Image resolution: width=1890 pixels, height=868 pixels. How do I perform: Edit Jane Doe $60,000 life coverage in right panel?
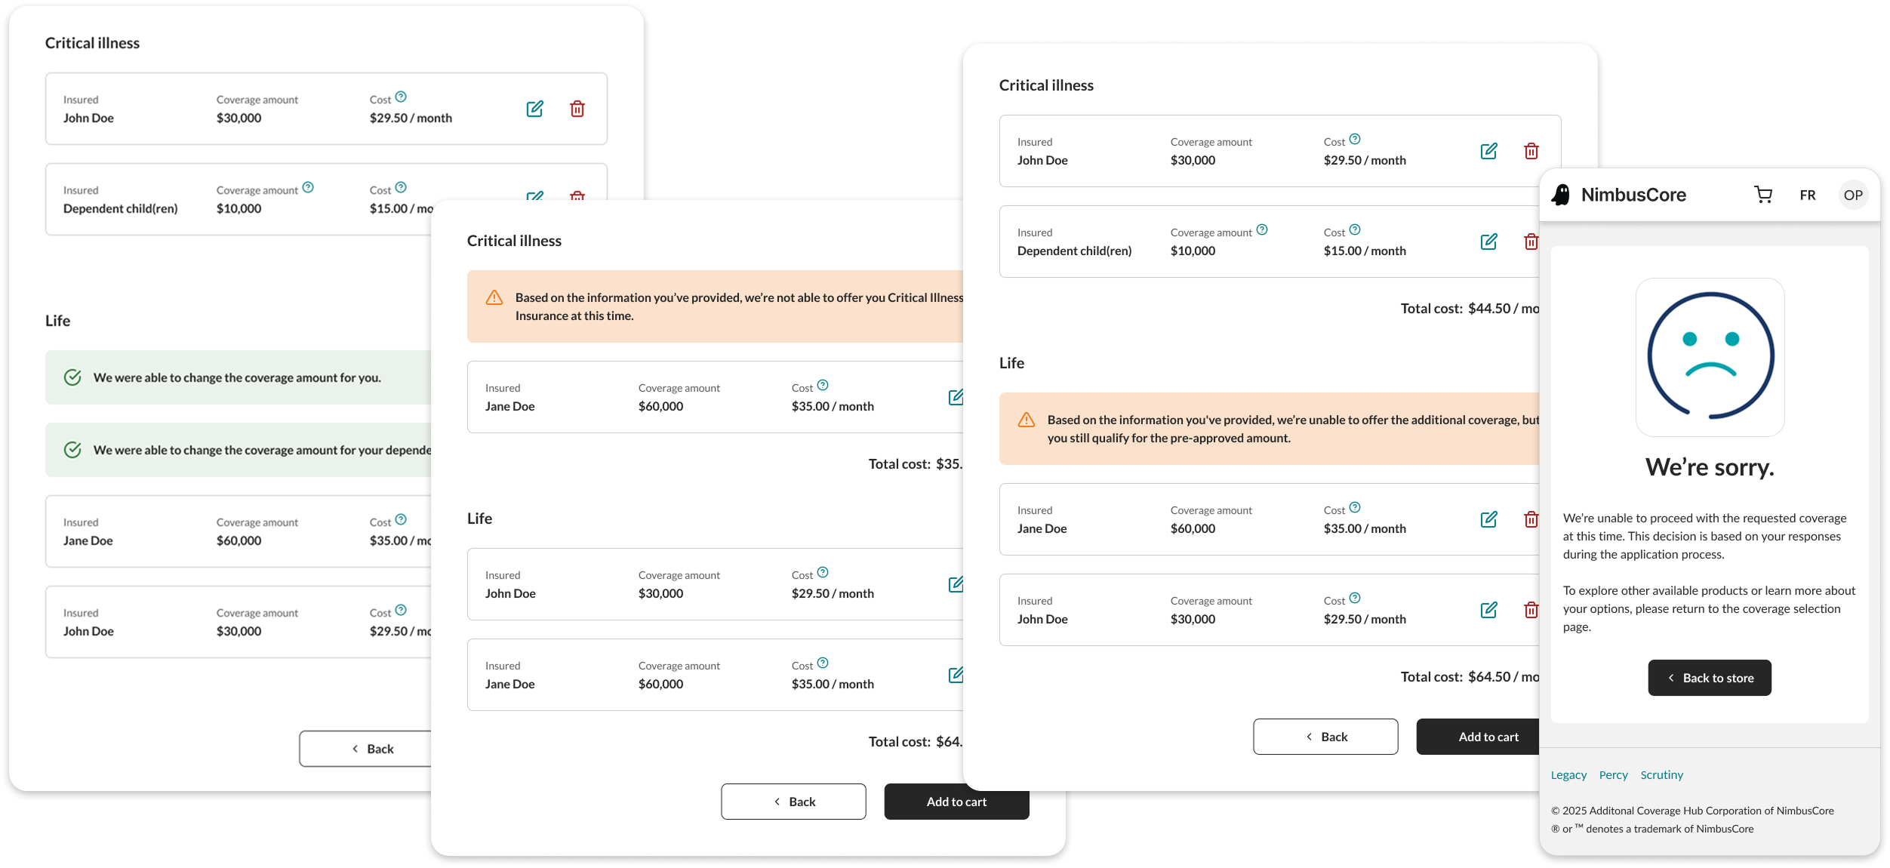(1488, 519)
